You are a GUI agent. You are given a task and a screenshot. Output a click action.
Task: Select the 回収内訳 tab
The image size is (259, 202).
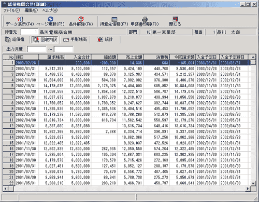coord(45,39)
